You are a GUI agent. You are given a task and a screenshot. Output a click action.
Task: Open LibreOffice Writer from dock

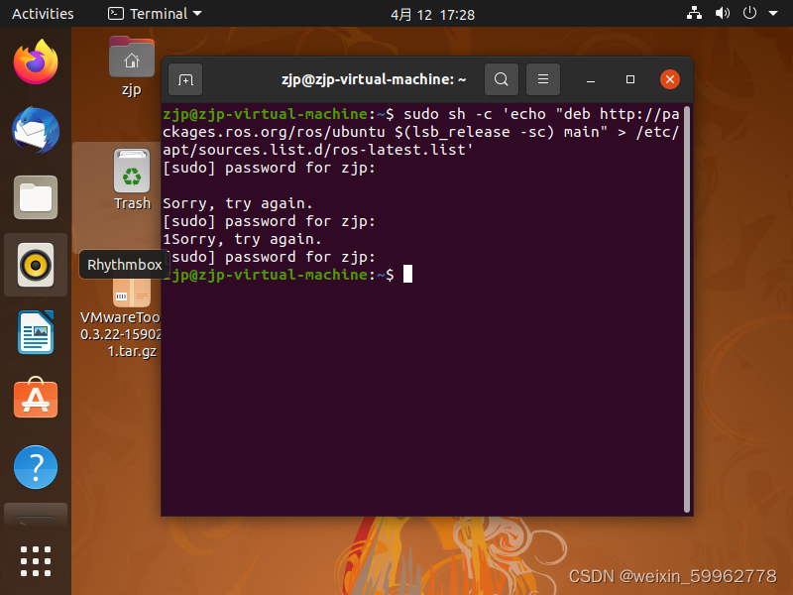[36, 332]
